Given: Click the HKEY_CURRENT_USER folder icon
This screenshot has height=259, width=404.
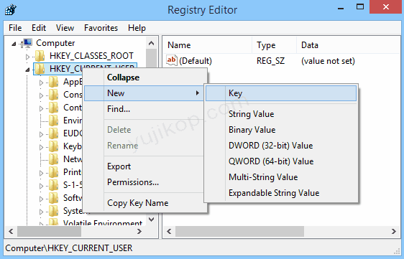Looking at the screenshot, I should pyautogui.click(x=40, y=69).
